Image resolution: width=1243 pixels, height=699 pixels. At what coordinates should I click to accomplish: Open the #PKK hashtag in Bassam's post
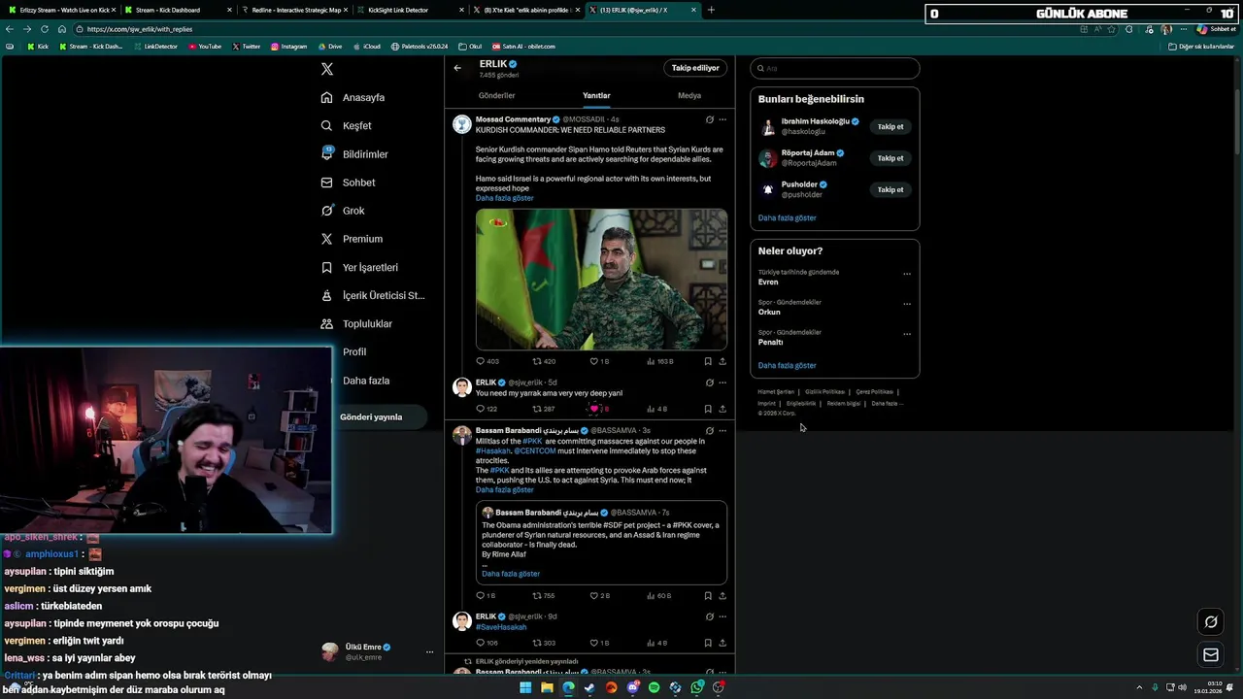(532, 442)
